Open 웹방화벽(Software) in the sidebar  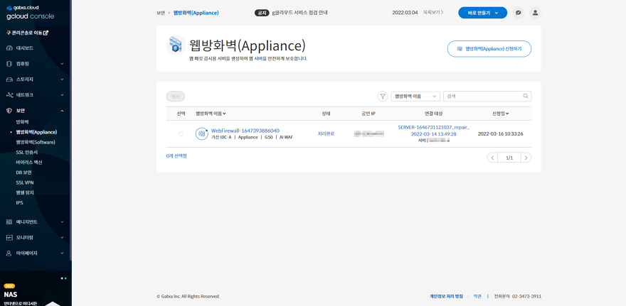click(36, 142)
